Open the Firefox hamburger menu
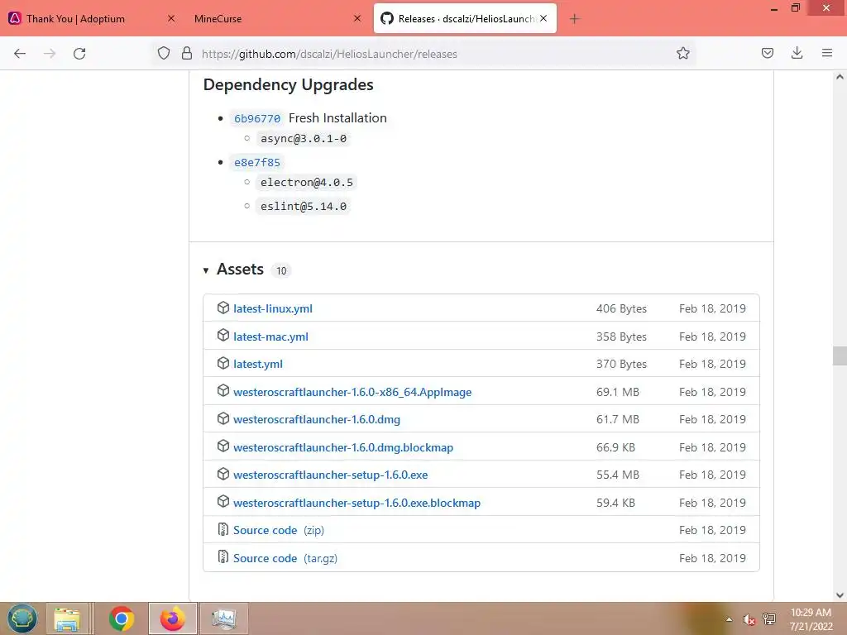The height and width of the screenshot is (635, 847). (827, 54)
